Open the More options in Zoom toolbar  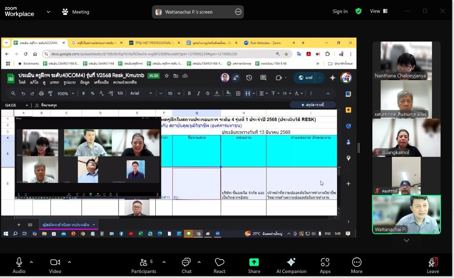[x=356, y=265]
